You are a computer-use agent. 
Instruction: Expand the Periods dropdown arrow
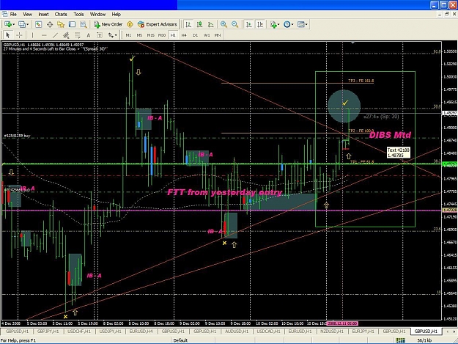click(x=292, y=24)
